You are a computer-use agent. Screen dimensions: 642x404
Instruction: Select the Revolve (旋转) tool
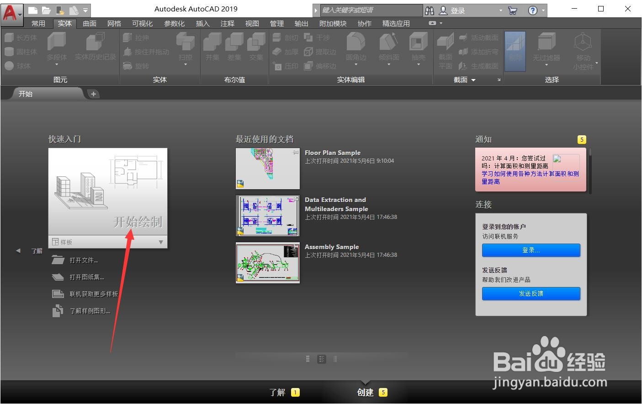tap(136, 66)
